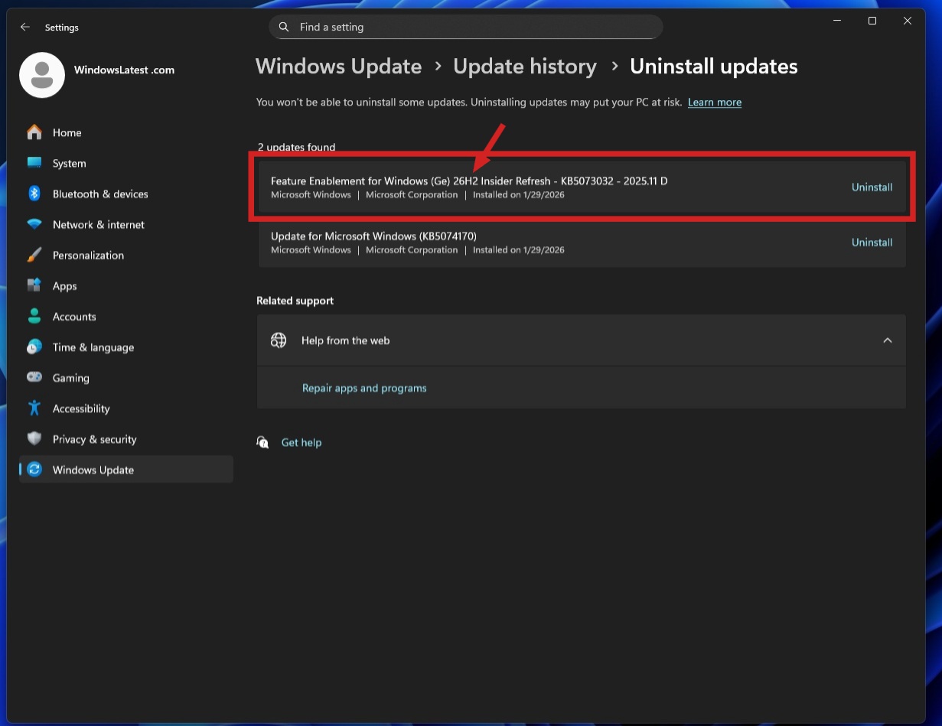Uninstall the KB5074170 update

(872, 242)
